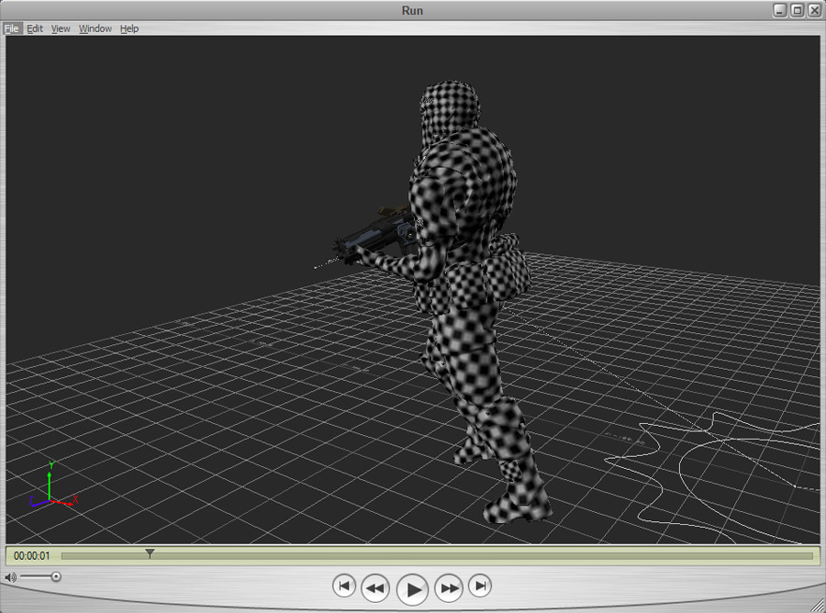826x613 pixels.
Task: Mute audio using the speaker icon
Action: (x=9, y=577)
